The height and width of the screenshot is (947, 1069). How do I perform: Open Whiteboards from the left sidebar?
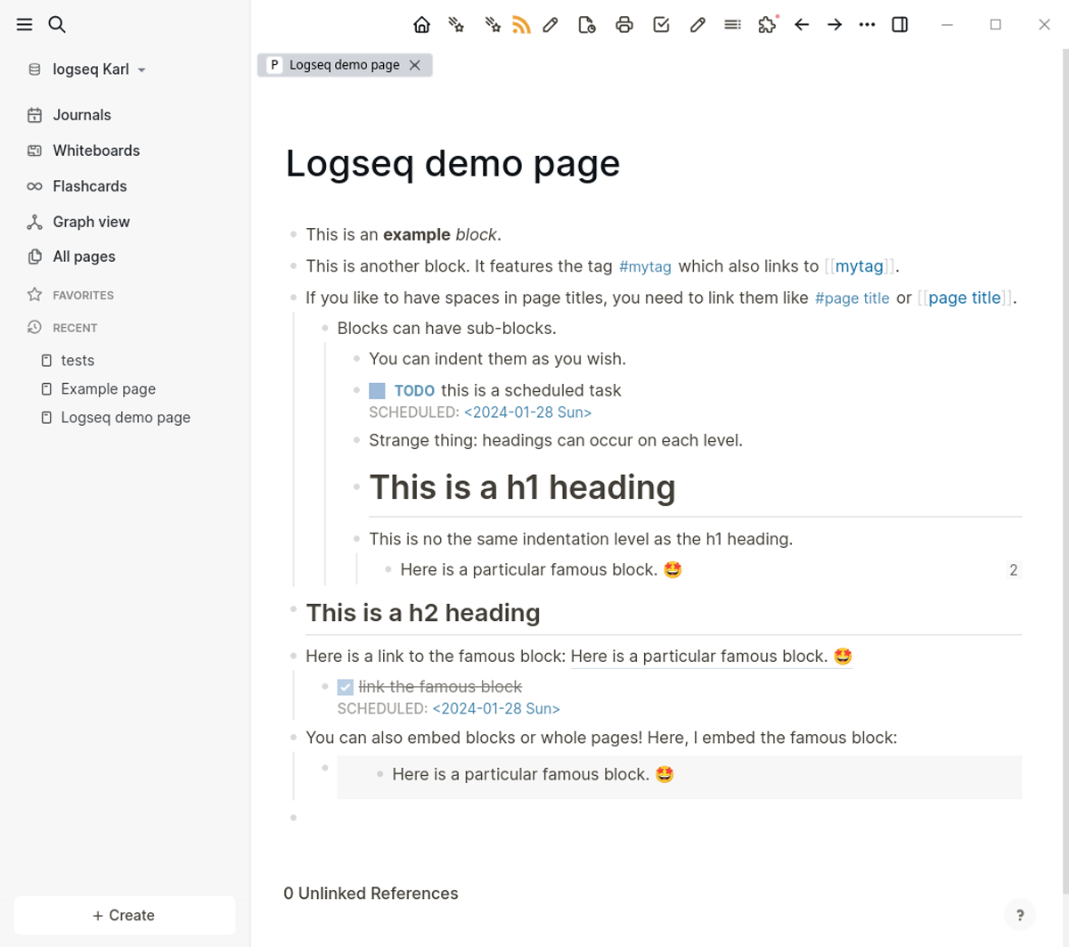pyautogui.click(x=95, y=150)
